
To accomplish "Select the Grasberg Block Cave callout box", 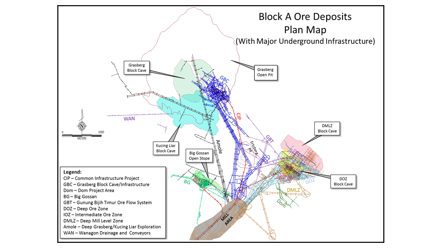I will tap(137, 68).
